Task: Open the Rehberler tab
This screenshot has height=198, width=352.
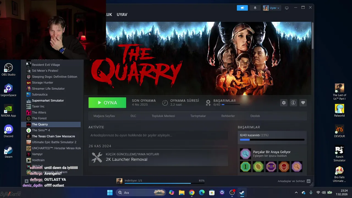Action: [228, 116]
